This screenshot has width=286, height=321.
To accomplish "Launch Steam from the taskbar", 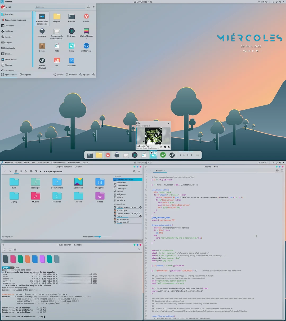I will pos(172,155).
